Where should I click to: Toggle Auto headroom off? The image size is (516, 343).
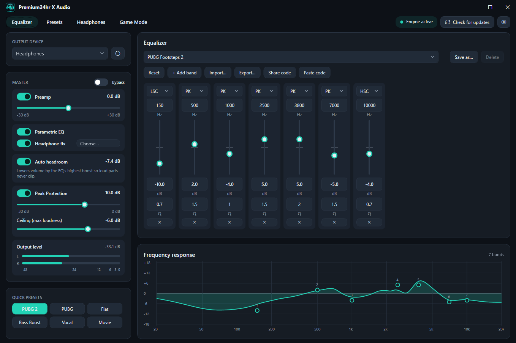[24, 162]
